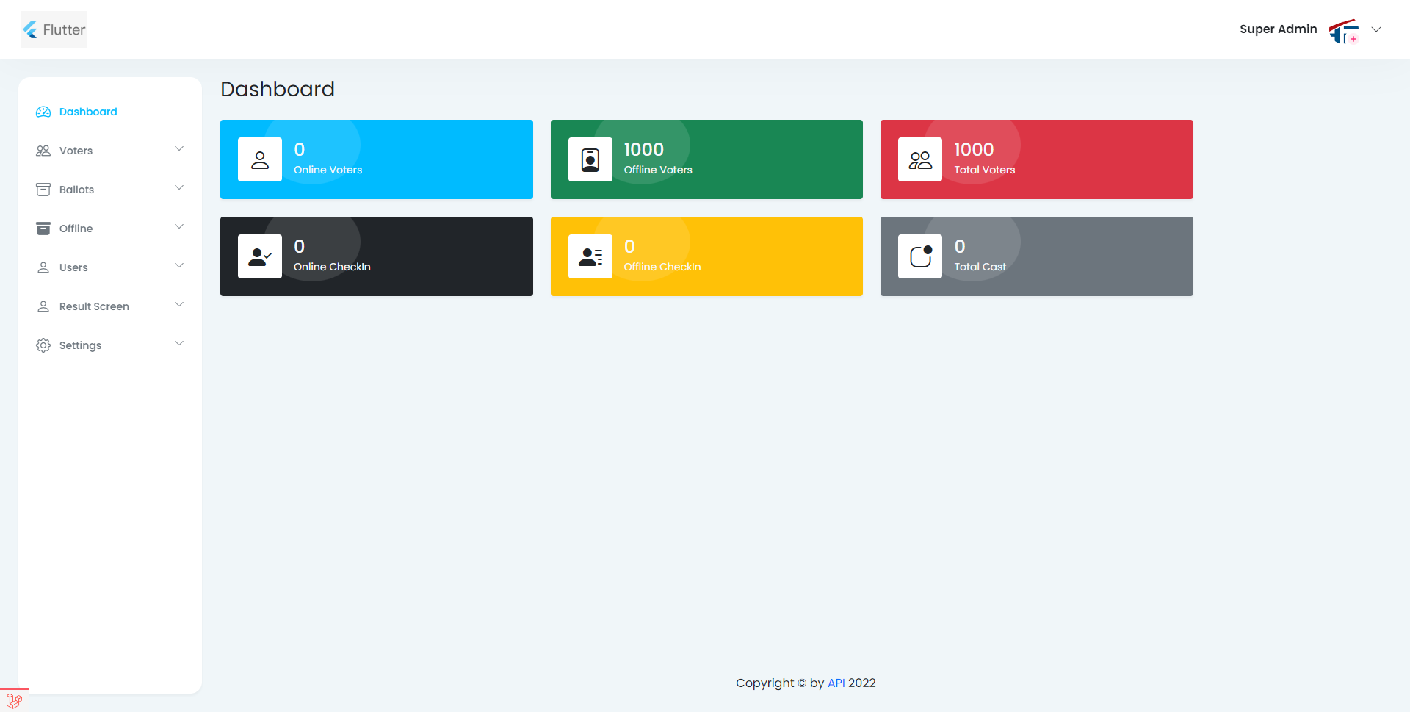Click the Total Voters group icon tile

(920, 159)
